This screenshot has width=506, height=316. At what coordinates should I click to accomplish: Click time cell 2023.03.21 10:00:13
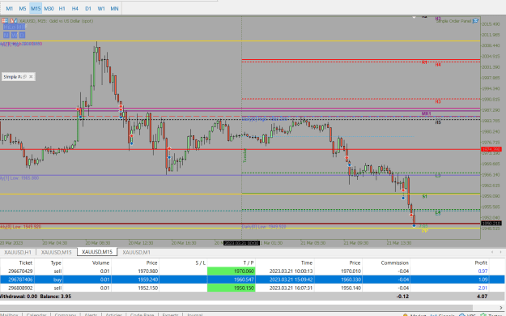click(x=291, y=271)
